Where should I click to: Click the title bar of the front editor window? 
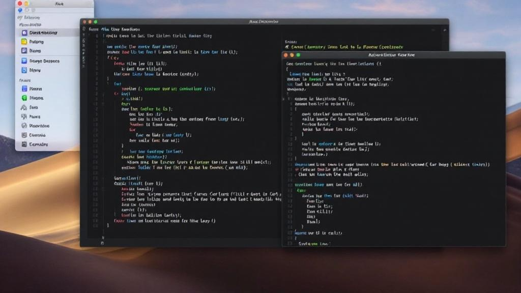394,55
